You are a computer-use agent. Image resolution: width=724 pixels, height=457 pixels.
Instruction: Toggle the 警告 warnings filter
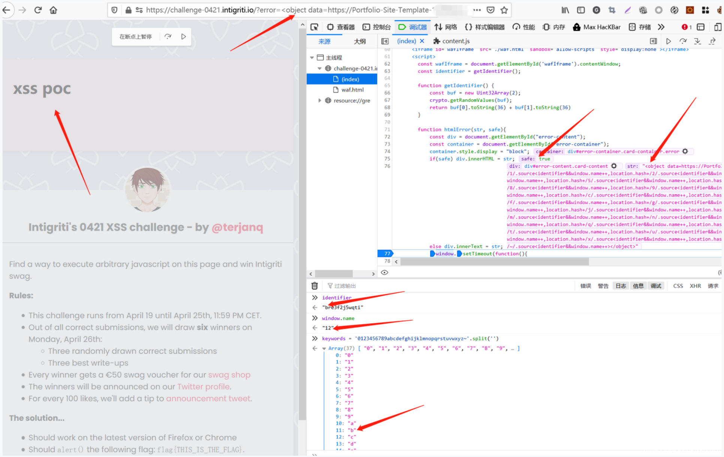603,286
